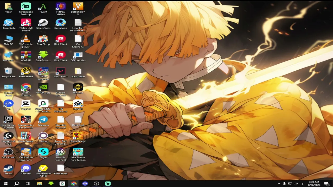Select the Olymp Matix desktop shortcut
The width and height of the screenshot is (333, 187).
point(43,106)
